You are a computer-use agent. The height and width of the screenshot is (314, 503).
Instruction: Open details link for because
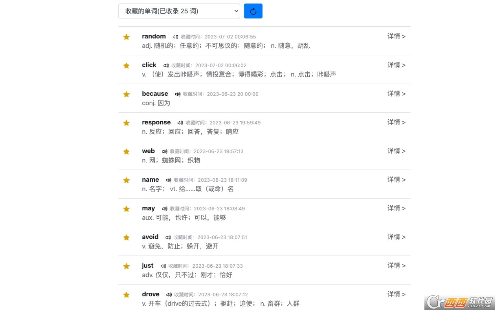pos(397,93)
